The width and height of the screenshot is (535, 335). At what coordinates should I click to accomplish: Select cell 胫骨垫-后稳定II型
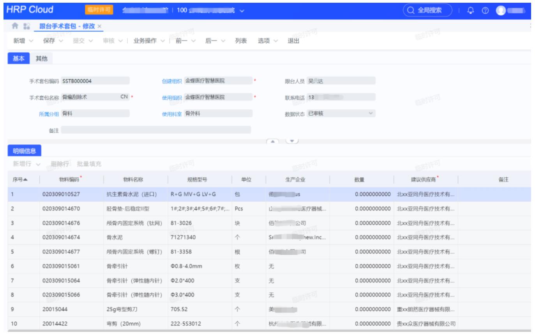pos(136,209)
